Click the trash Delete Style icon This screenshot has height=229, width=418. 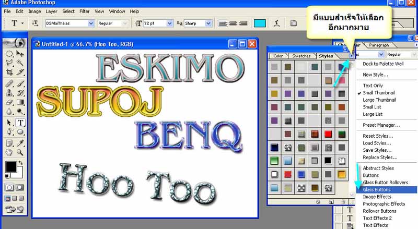pyautogui.click(x=344, y=202)
